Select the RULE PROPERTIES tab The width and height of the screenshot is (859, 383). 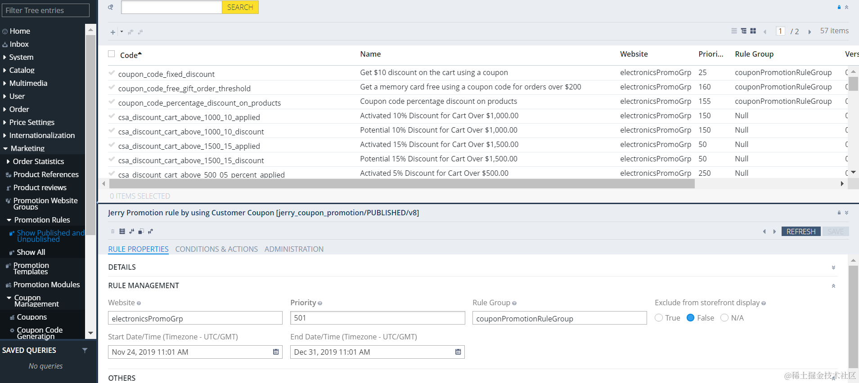[x=138, y=249]
